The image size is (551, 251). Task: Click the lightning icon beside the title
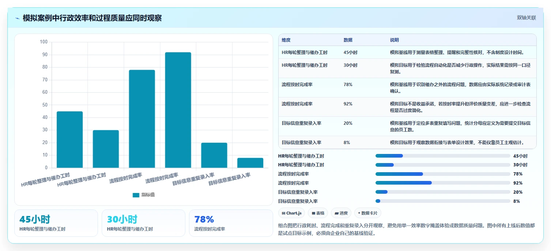click(x=17, y=18)
